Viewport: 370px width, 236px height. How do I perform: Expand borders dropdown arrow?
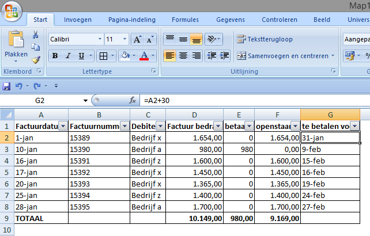(x=112, y=56)
